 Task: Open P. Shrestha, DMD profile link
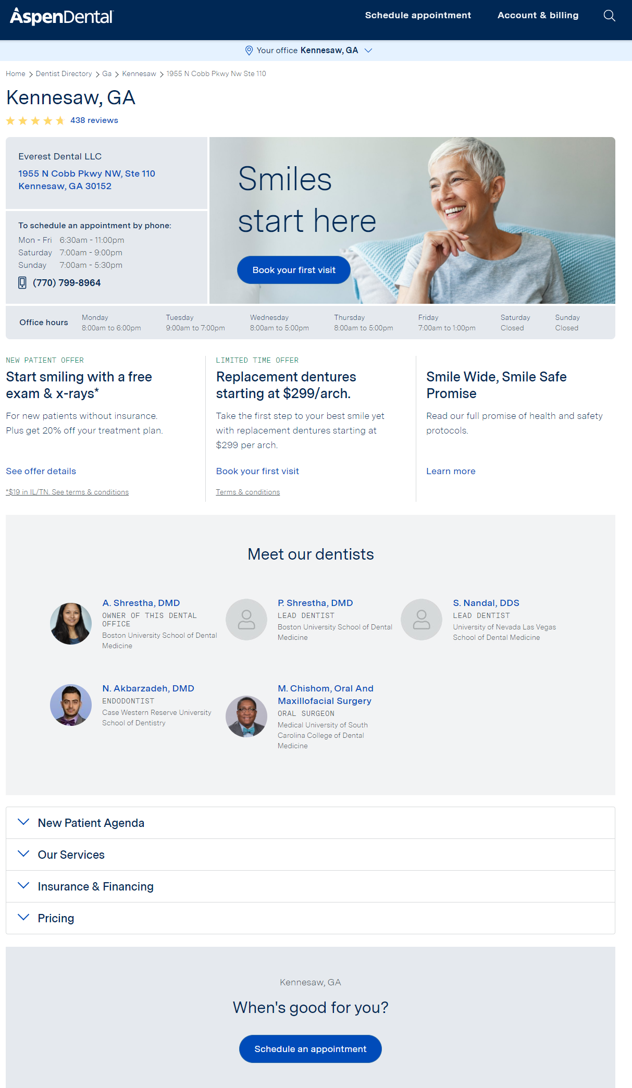(315, 603)
